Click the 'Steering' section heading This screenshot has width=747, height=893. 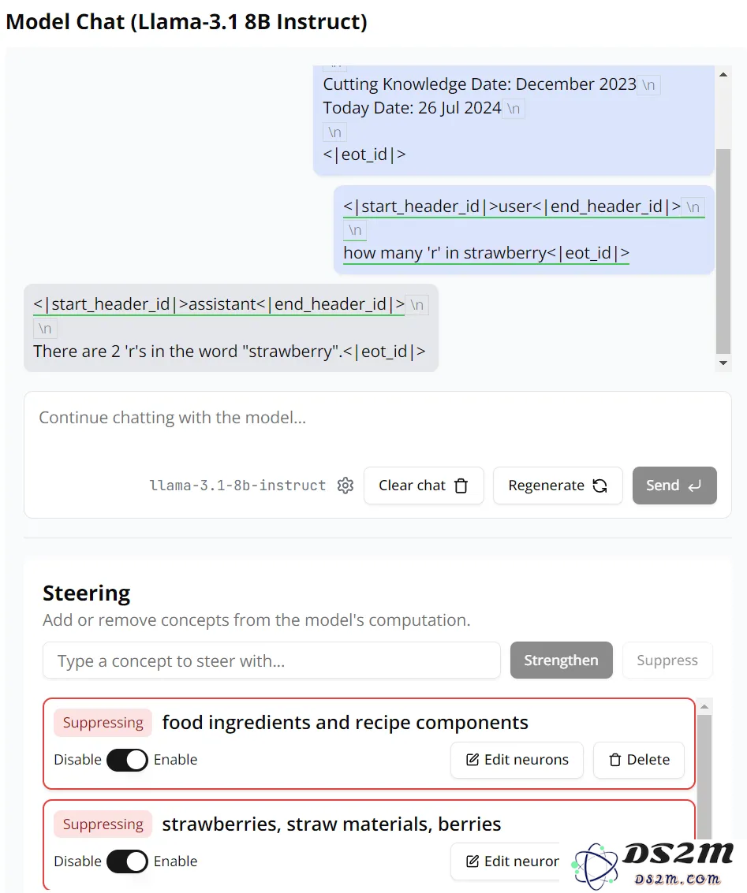pyautogui.click(x=87, y=593)
